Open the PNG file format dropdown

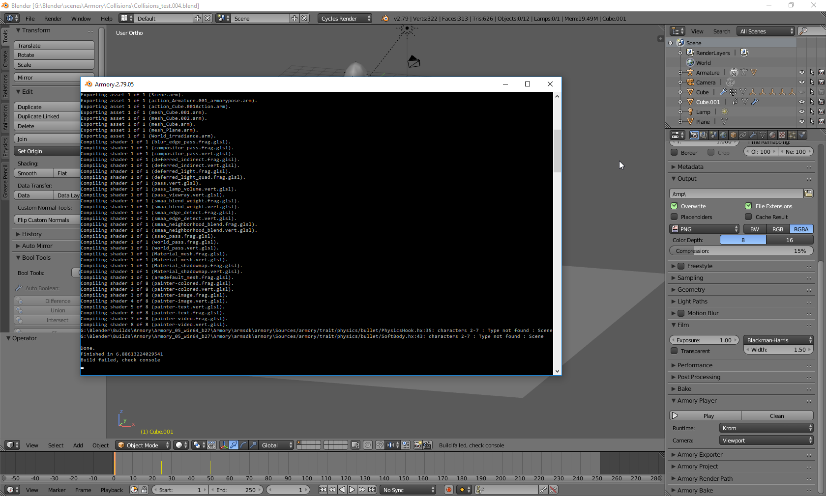pyautogui.click(x=704, y=229)
